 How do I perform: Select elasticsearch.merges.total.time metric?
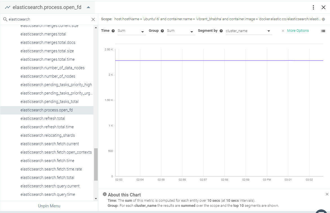pyautogui.click(x=47, y=59)
